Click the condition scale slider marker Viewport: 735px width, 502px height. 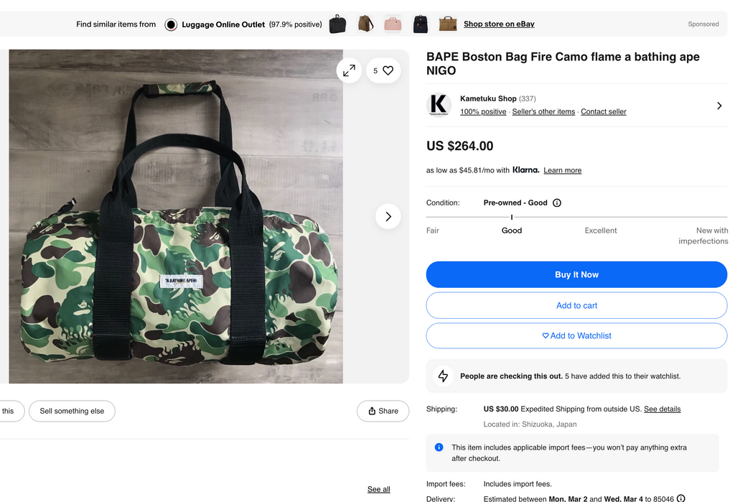click(x=512, y=217)
